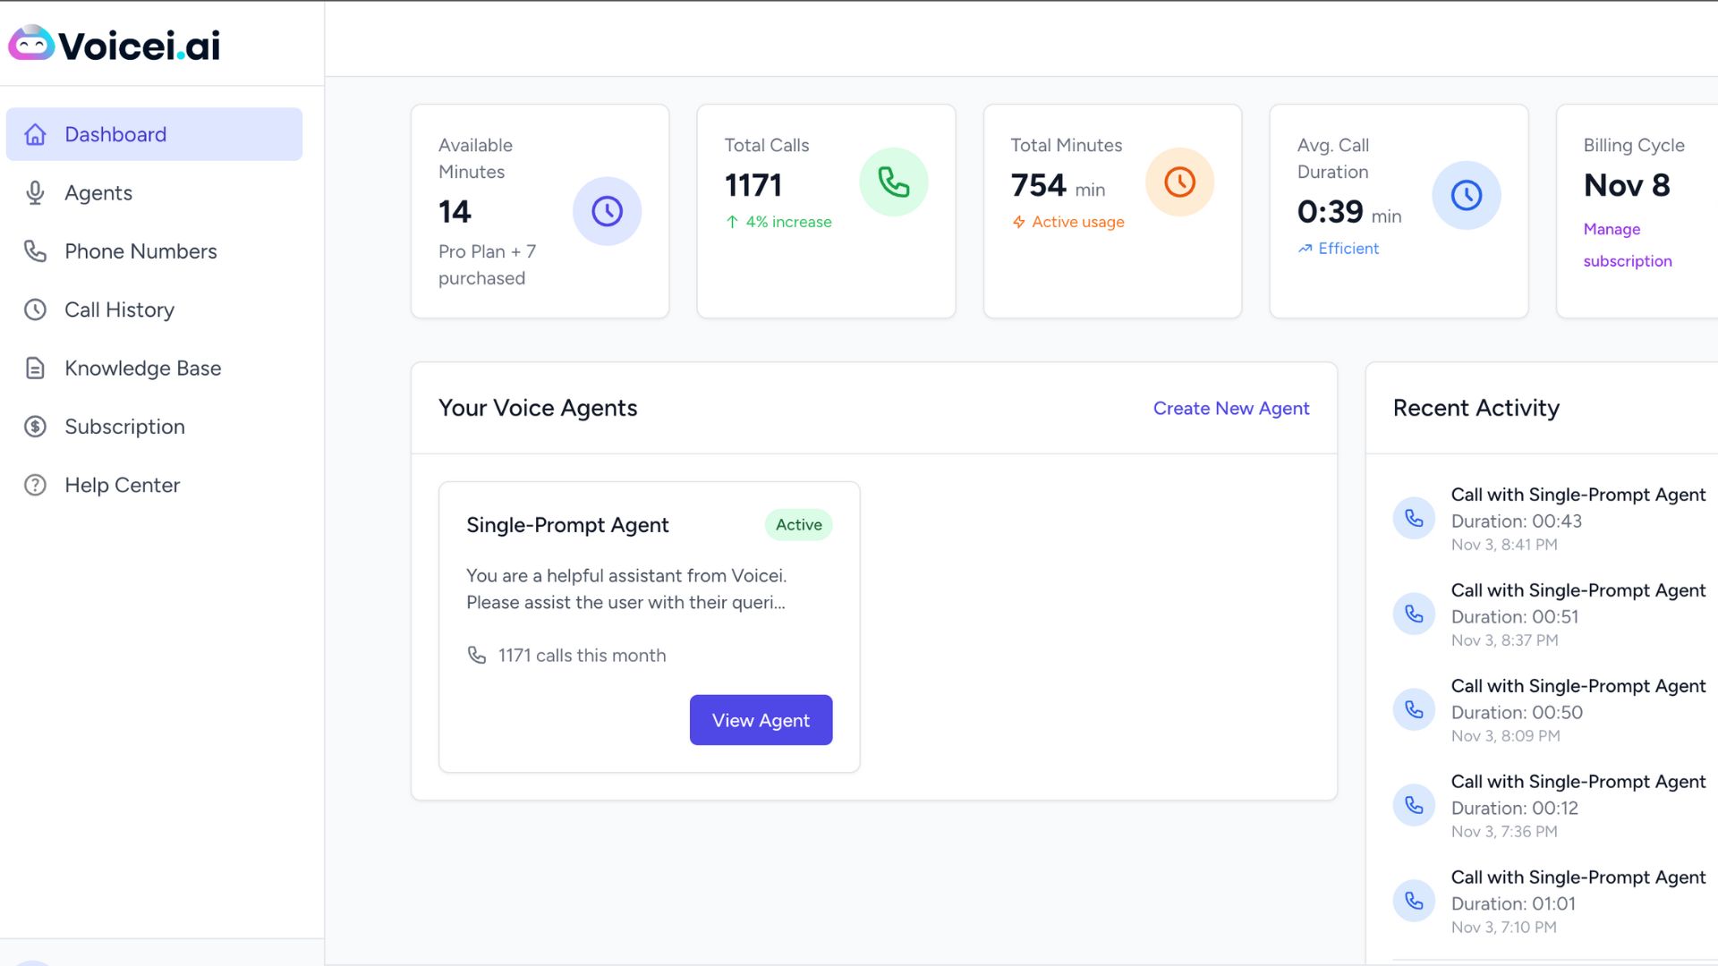Click the phone icon on the 8:41 PM call entry
1718x966 pixels.
coord(1414,518)
